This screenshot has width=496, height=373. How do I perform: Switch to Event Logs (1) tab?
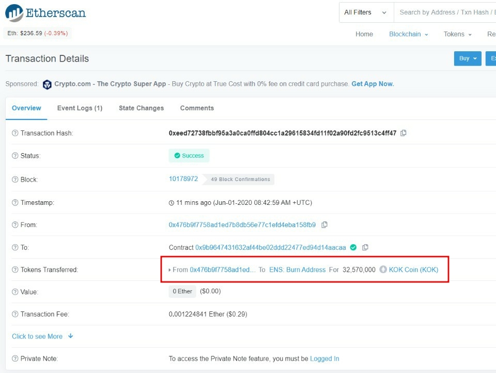click(x=80, y=108)
